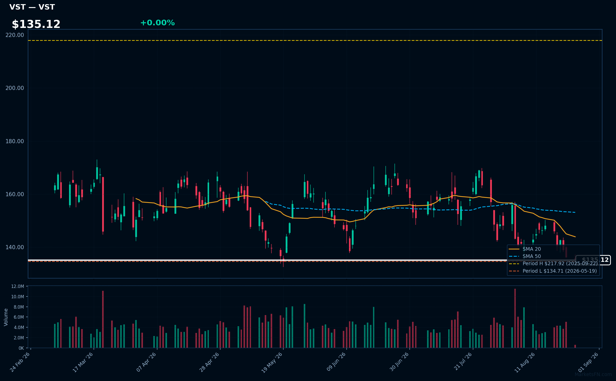Viewport: 616px width, 381px height.
Task: Select the 10.0M volume axis label
Action: click(18, 297)
